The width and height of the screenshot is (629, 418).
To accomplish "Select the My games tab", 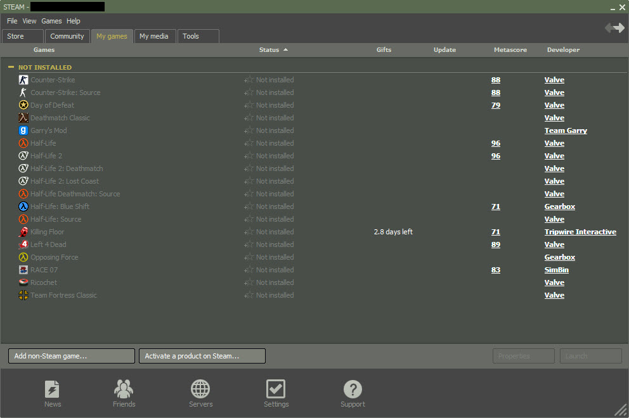I will [x=112, y=36].
